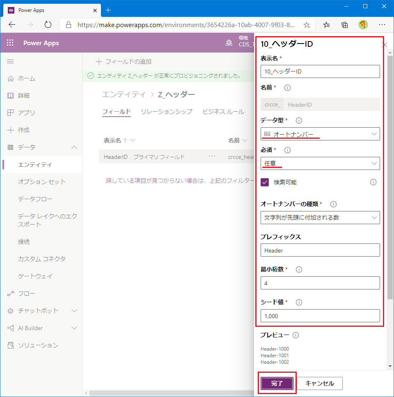This screenshot has height=397, width=394.
Task: Click エンティティ breadcrumb link
Action: (124, 95)
